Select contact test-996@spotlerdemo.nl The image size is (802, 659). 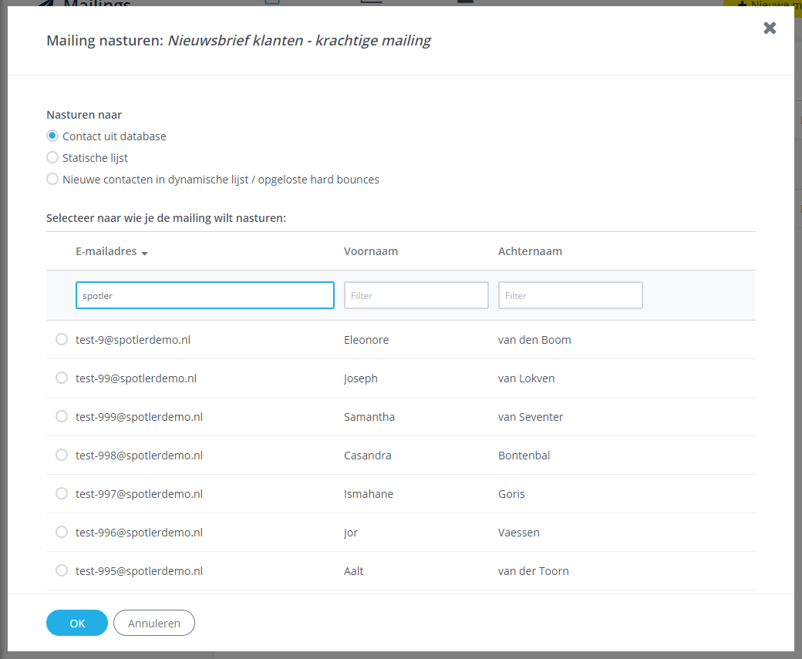62,531
